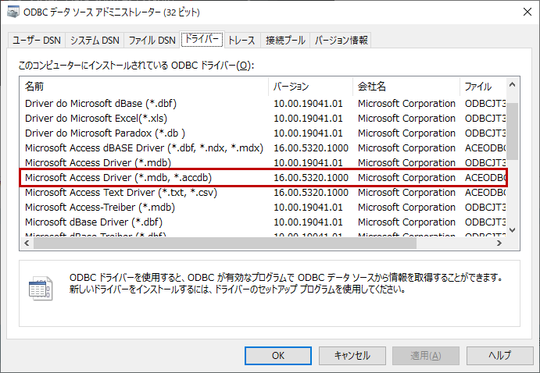Open the トレース tab
The width and height of the screenshot is (540, 373).
(x=241, y=41)
